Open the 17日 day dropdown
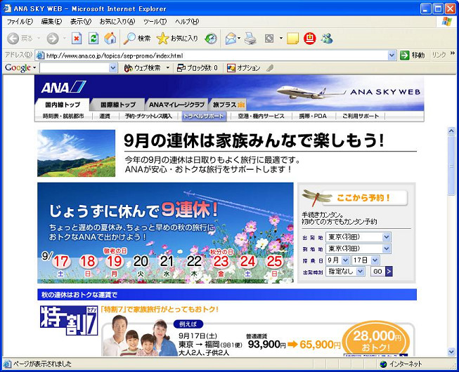Screen dimensions: 459x372 coord(375,260)
